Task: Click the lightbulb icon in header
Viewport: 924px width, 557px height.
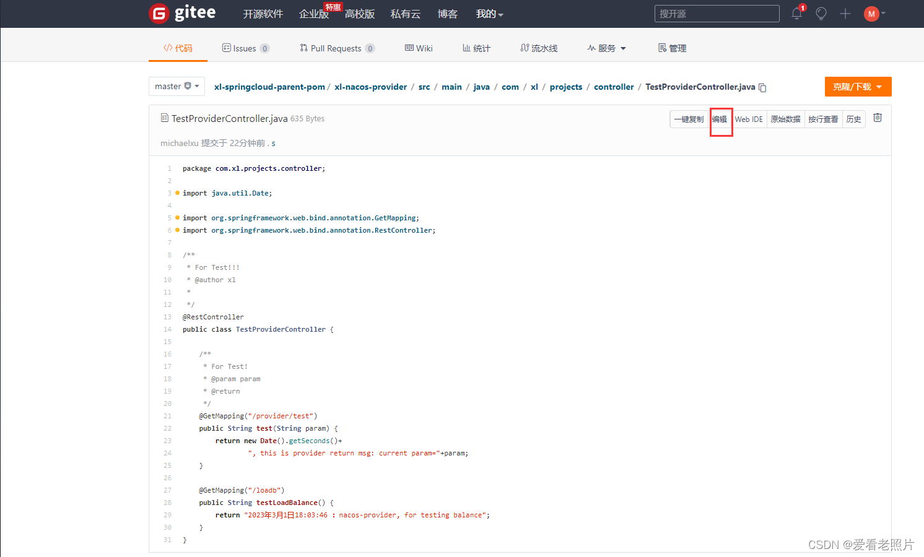Action: click(x=821, y=14)
